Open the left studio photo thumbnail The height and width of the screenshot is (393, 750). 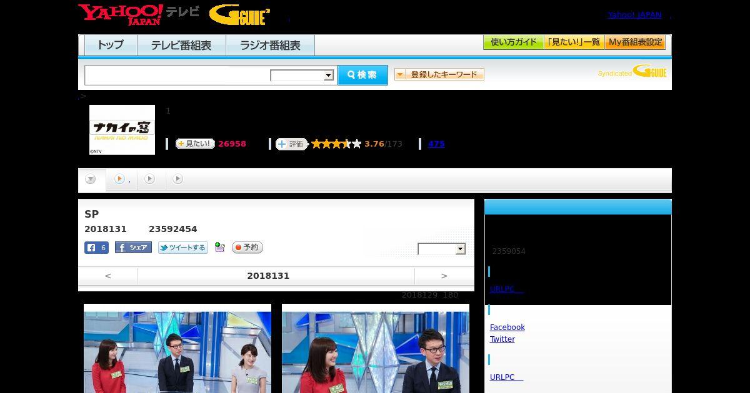point(177,349)
